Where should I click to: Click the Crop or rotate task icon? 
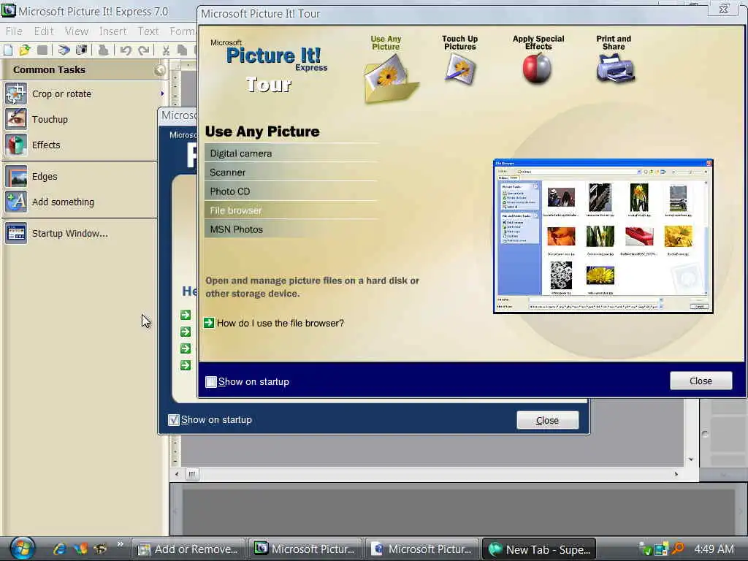pyautogui.click(x=16, y=93)
